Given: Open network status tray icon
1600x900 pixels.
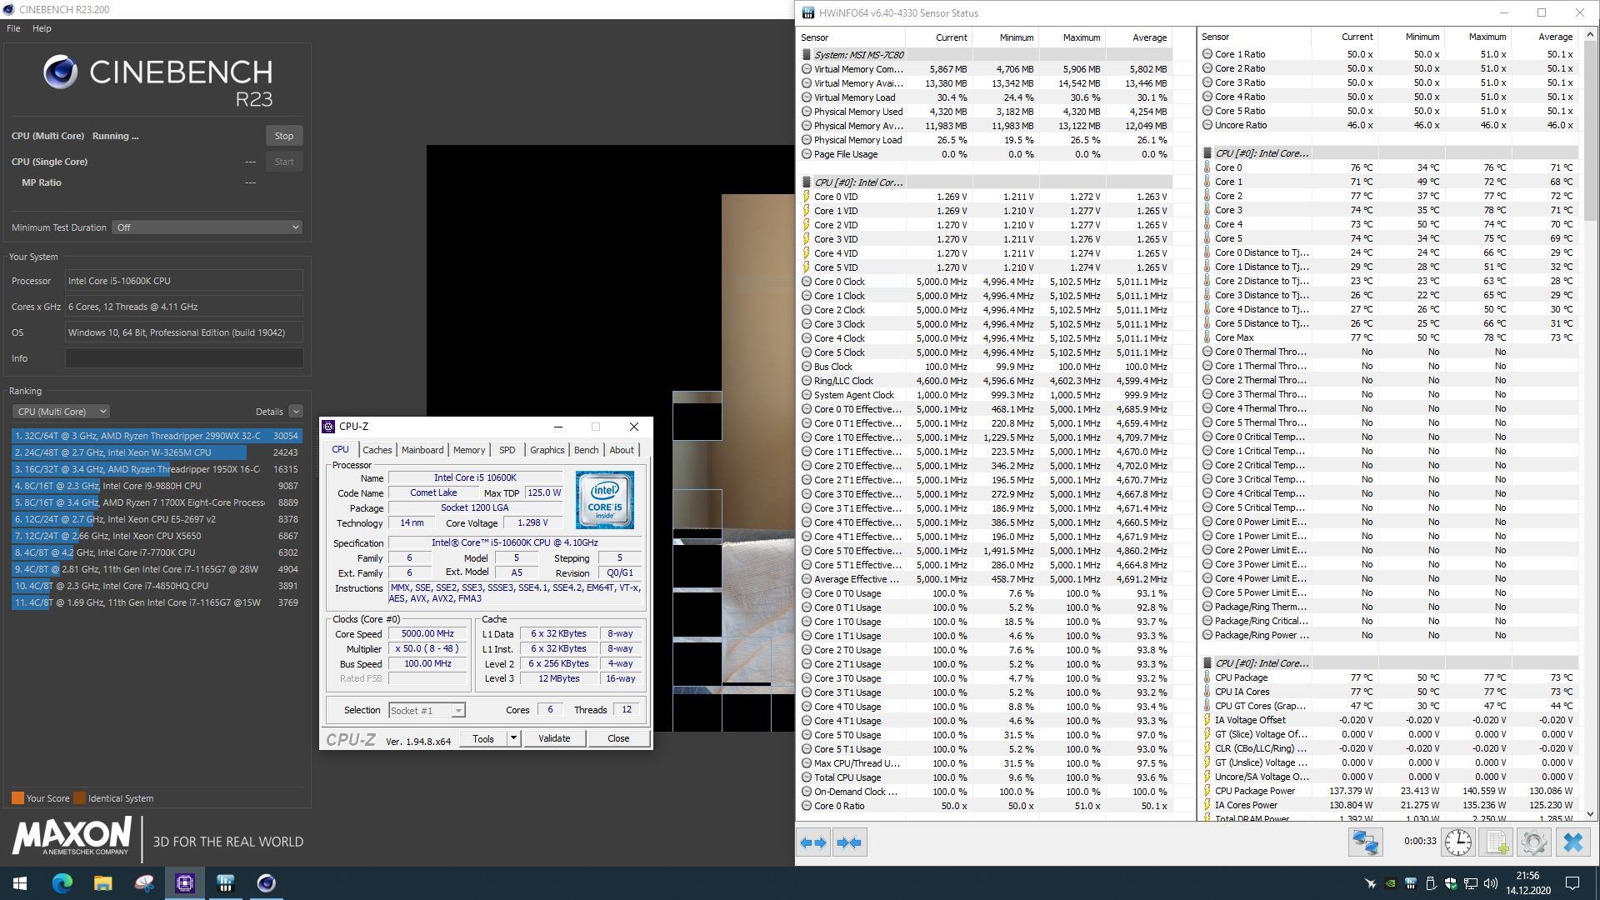Looking at the screenshot, I should pos(1471,883).
